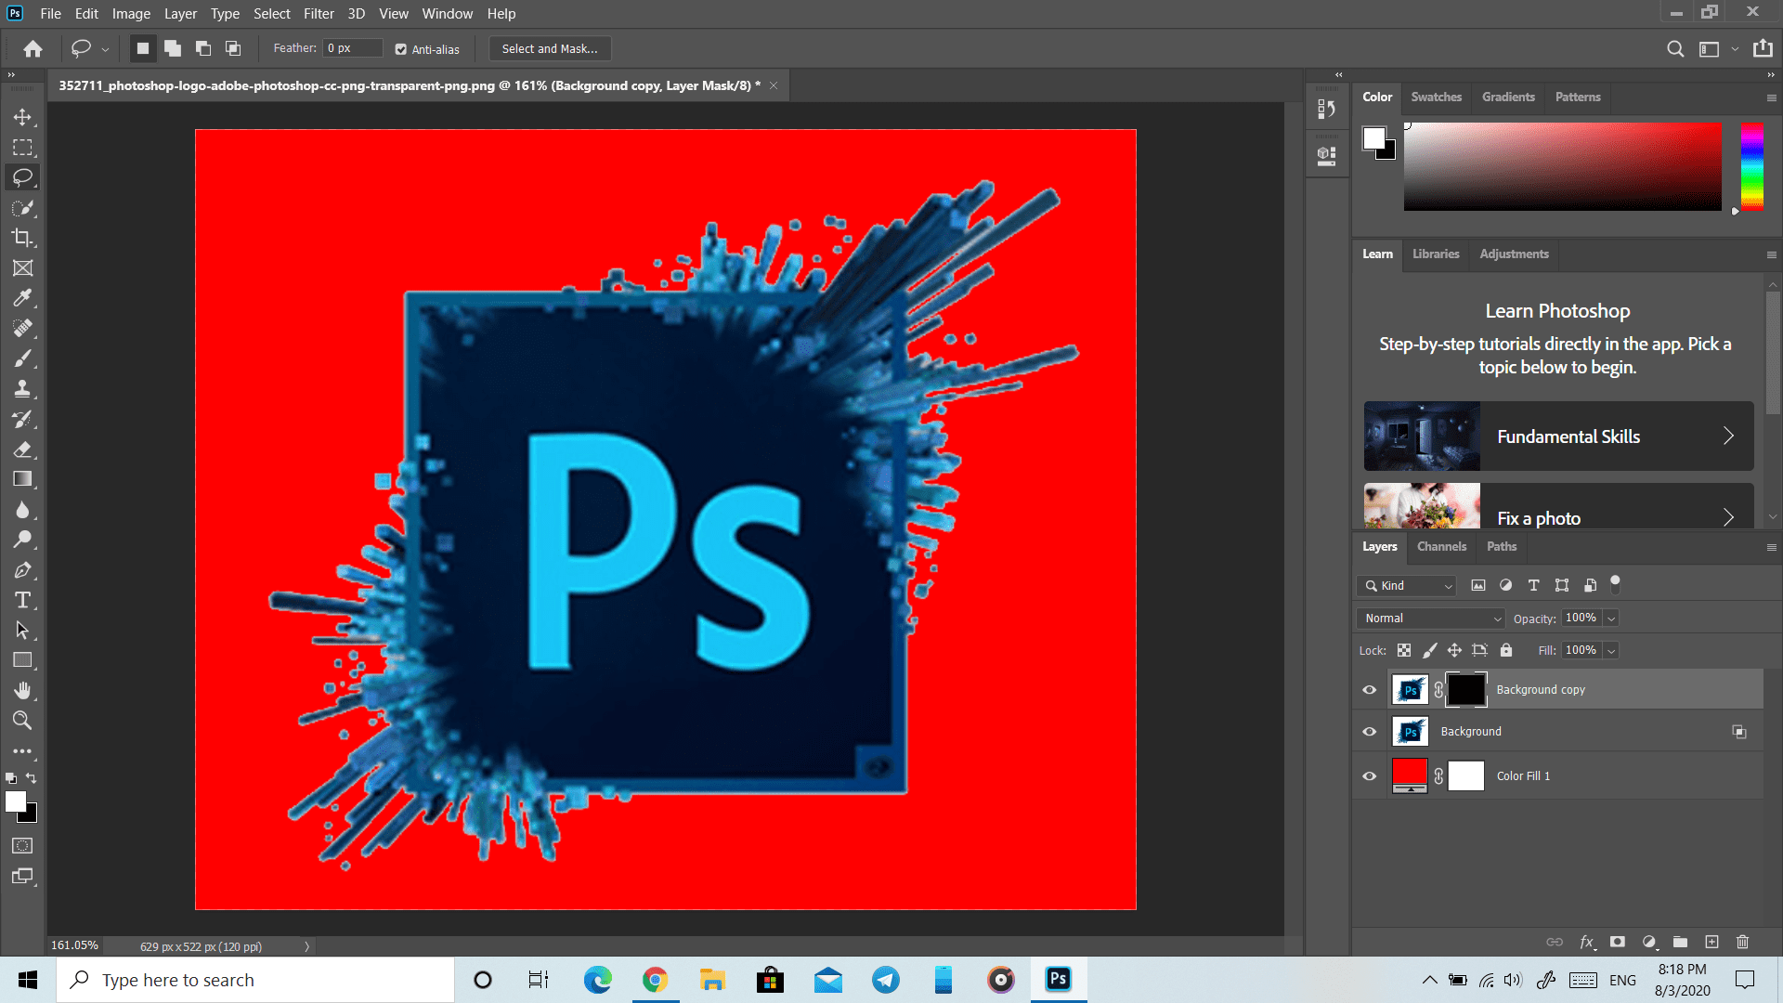Select the Hand tool
1783x1003 pixels.
22,691
